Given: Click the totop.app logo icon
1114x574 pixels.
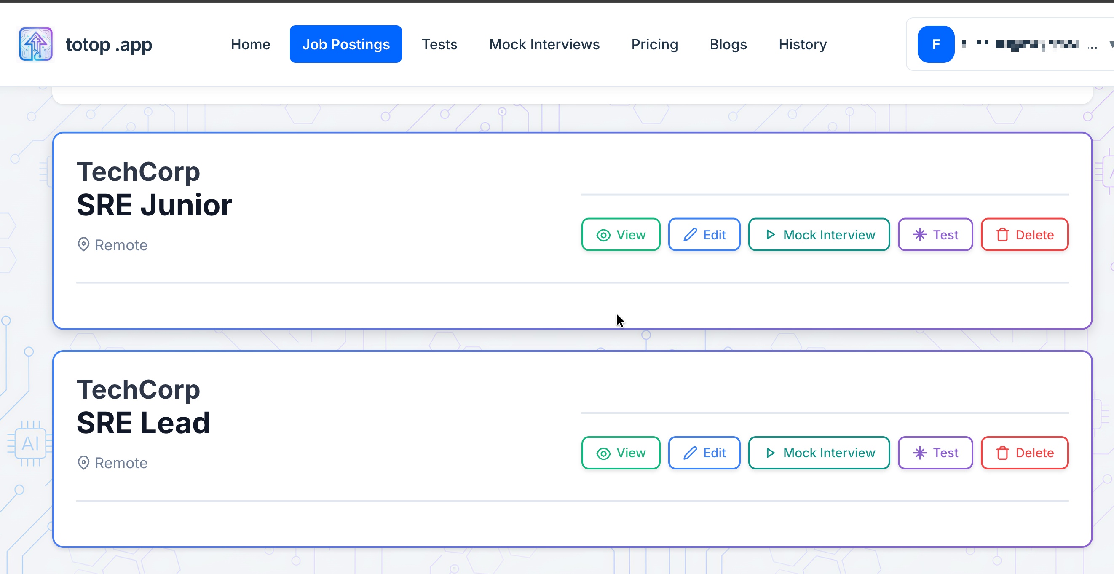Looking at the screenshot, I should pyautogui.click(x=36, y=44).
